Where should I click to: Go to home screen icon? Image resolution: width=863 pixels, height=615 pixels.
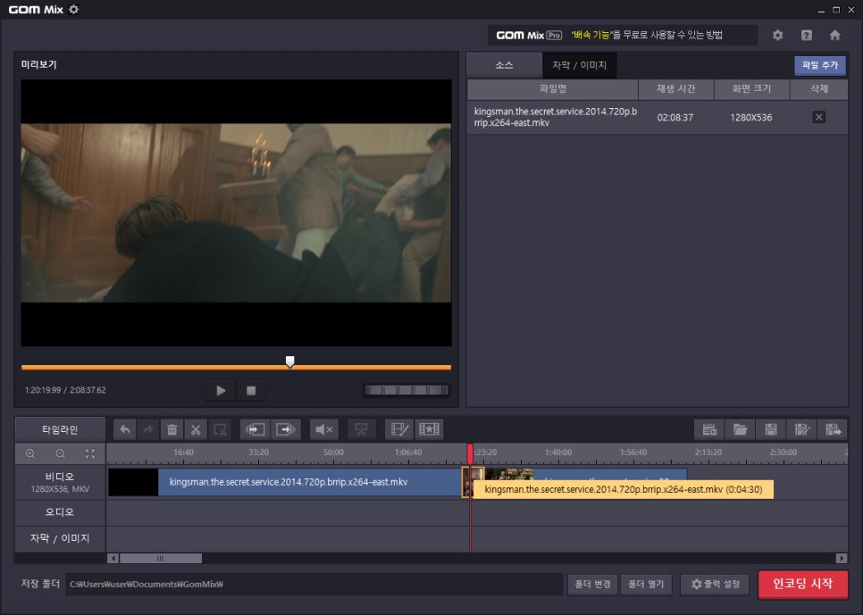pyautogui.click(x=835, y=35)
